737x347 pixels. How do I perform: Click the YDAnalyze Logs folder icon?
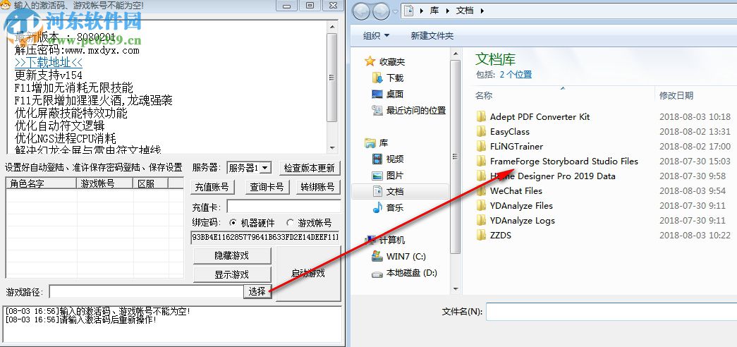click(x=481, y=221)
